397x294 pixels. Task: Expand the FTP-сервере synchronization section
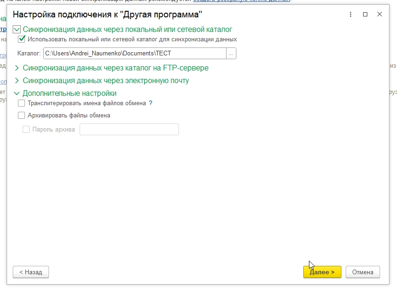17,68
